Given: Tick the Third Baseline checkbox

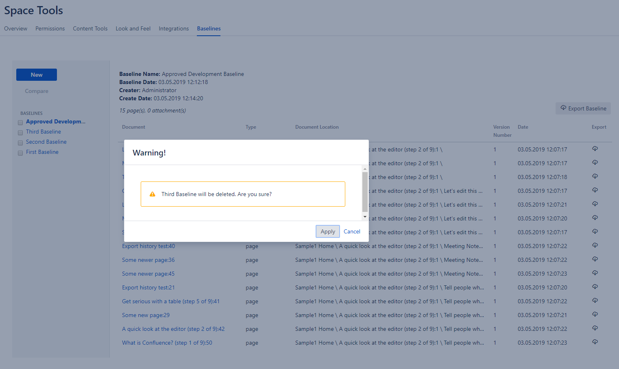Looking at the screenshot, I should 20,133.
